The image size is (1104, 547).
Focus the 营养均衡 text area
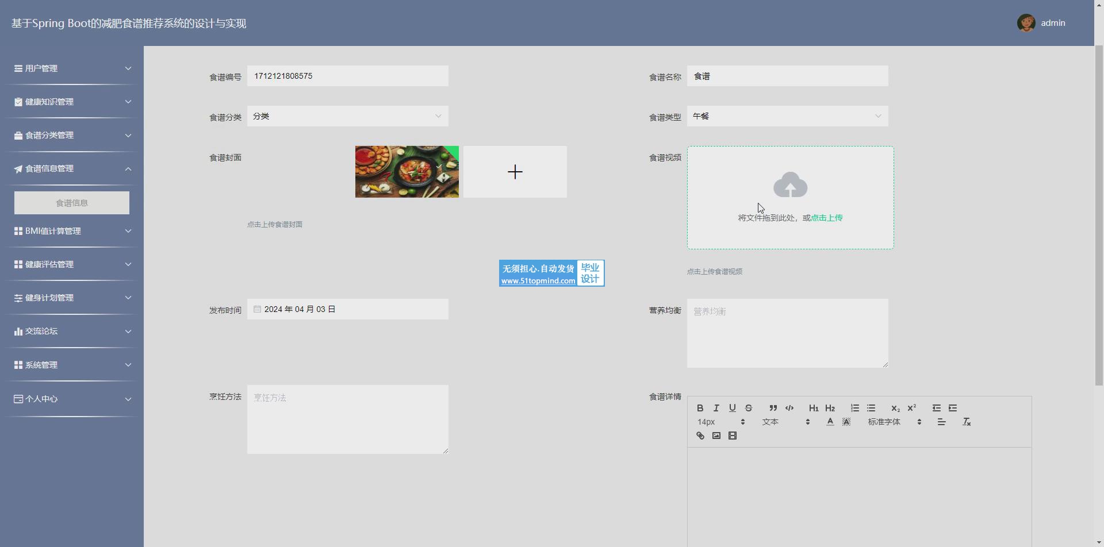click(x=788, y=333)
